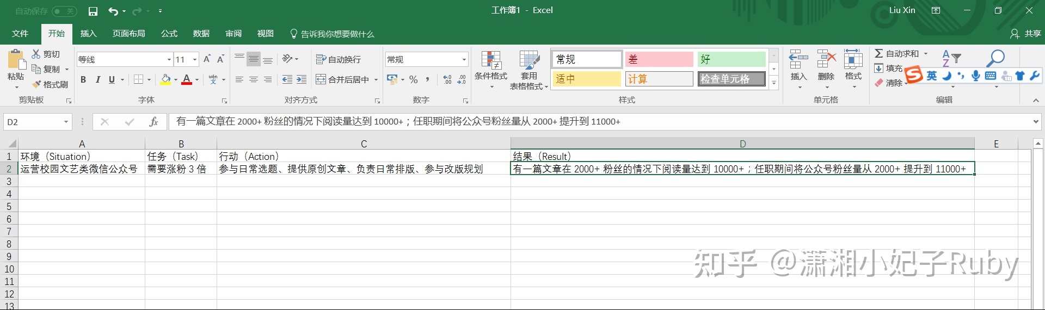This screenshot has height=310, width=1045.
Task: Toggle Italic formatting
Action: pyautogui.click(x=97, y=79)
